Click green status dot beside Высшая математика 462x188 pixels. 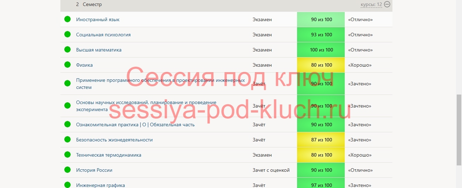click(x=67, y=50)
